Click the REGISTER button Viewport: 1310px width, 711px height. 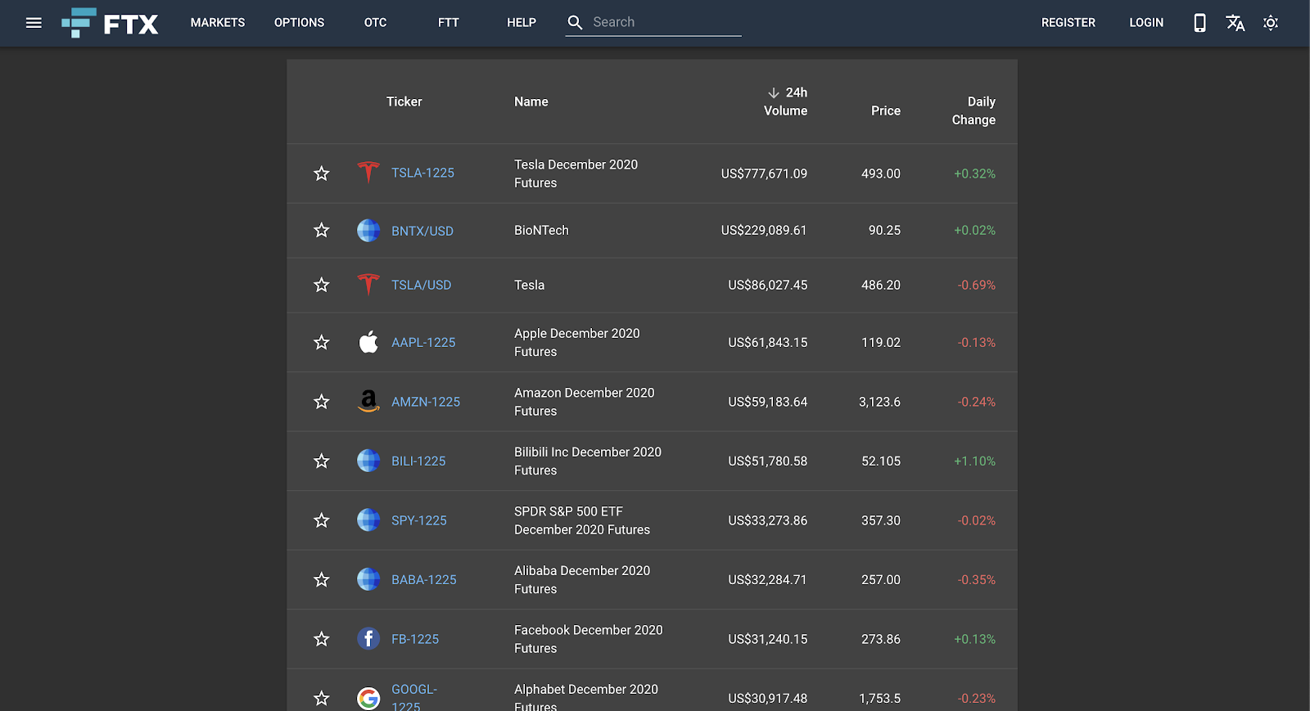(1068, 23)
